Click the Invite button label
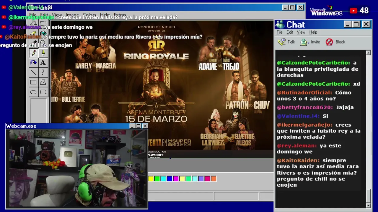The width and height of the screenshot is (378, 212). 315,42
